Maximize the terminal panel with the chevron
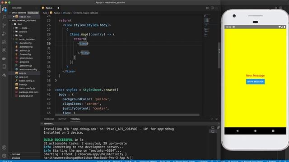289x162 pixels. pos(212,119)
